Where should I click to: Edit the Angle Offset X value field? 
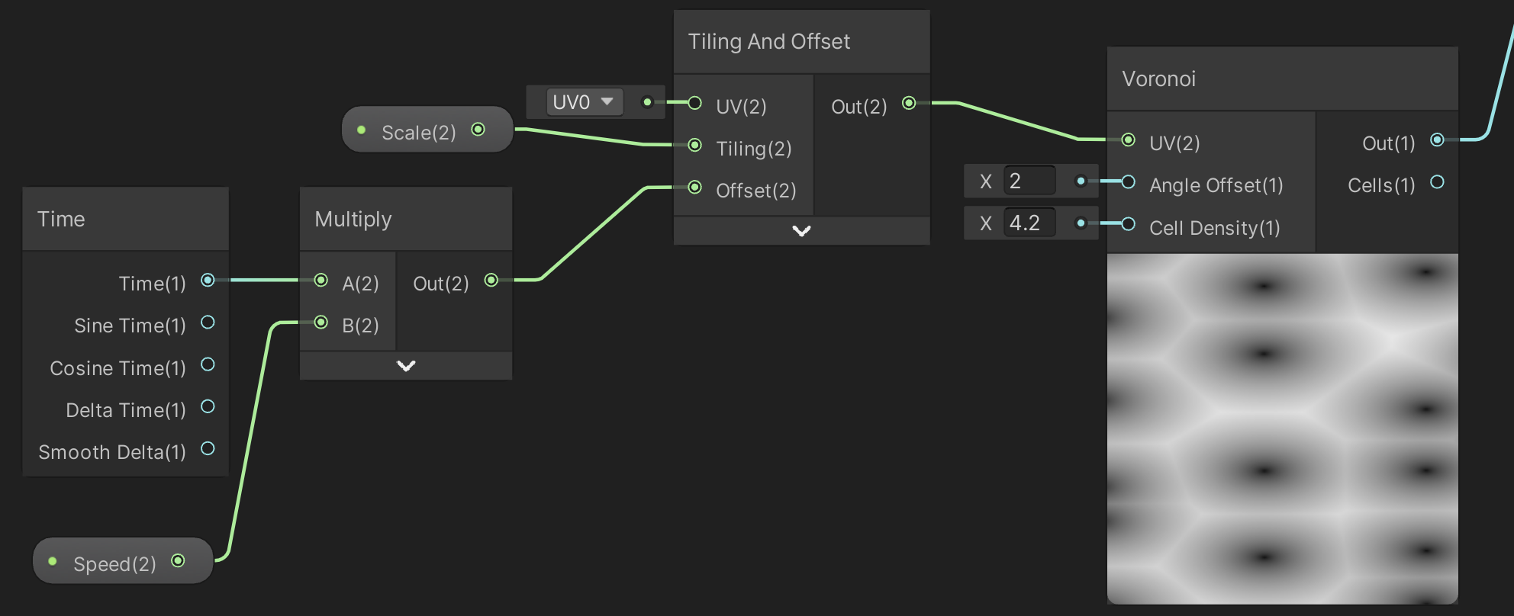click(x=1029, y=181)
